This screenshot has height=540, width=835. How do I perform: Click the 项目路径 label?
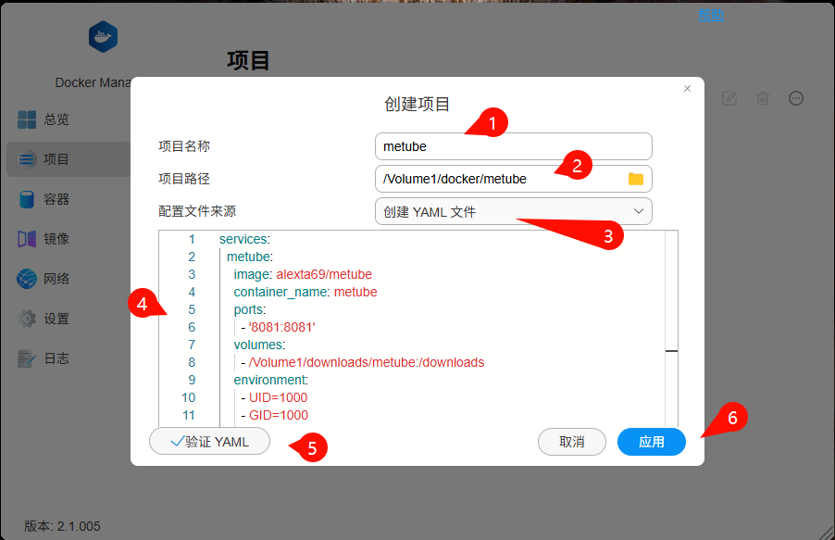click(x=184, y=179)
